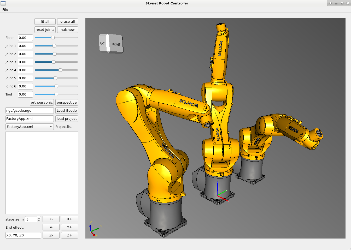This screenshot has height=250, width=351.
Task: Click the Joint 3 slider handle
Action: (54, 62)
